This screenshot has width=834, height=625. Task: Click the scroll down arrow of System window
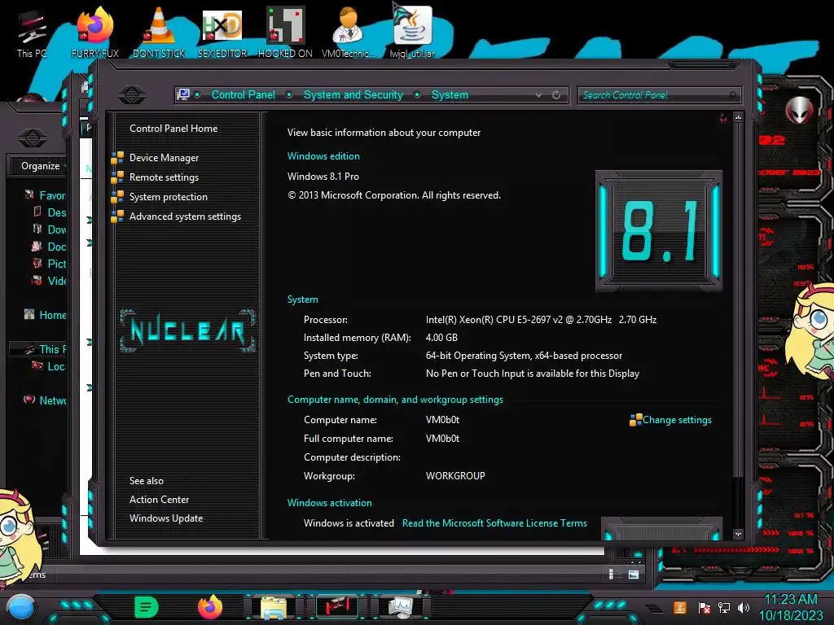pyautogui.click(x=738, y=534)
